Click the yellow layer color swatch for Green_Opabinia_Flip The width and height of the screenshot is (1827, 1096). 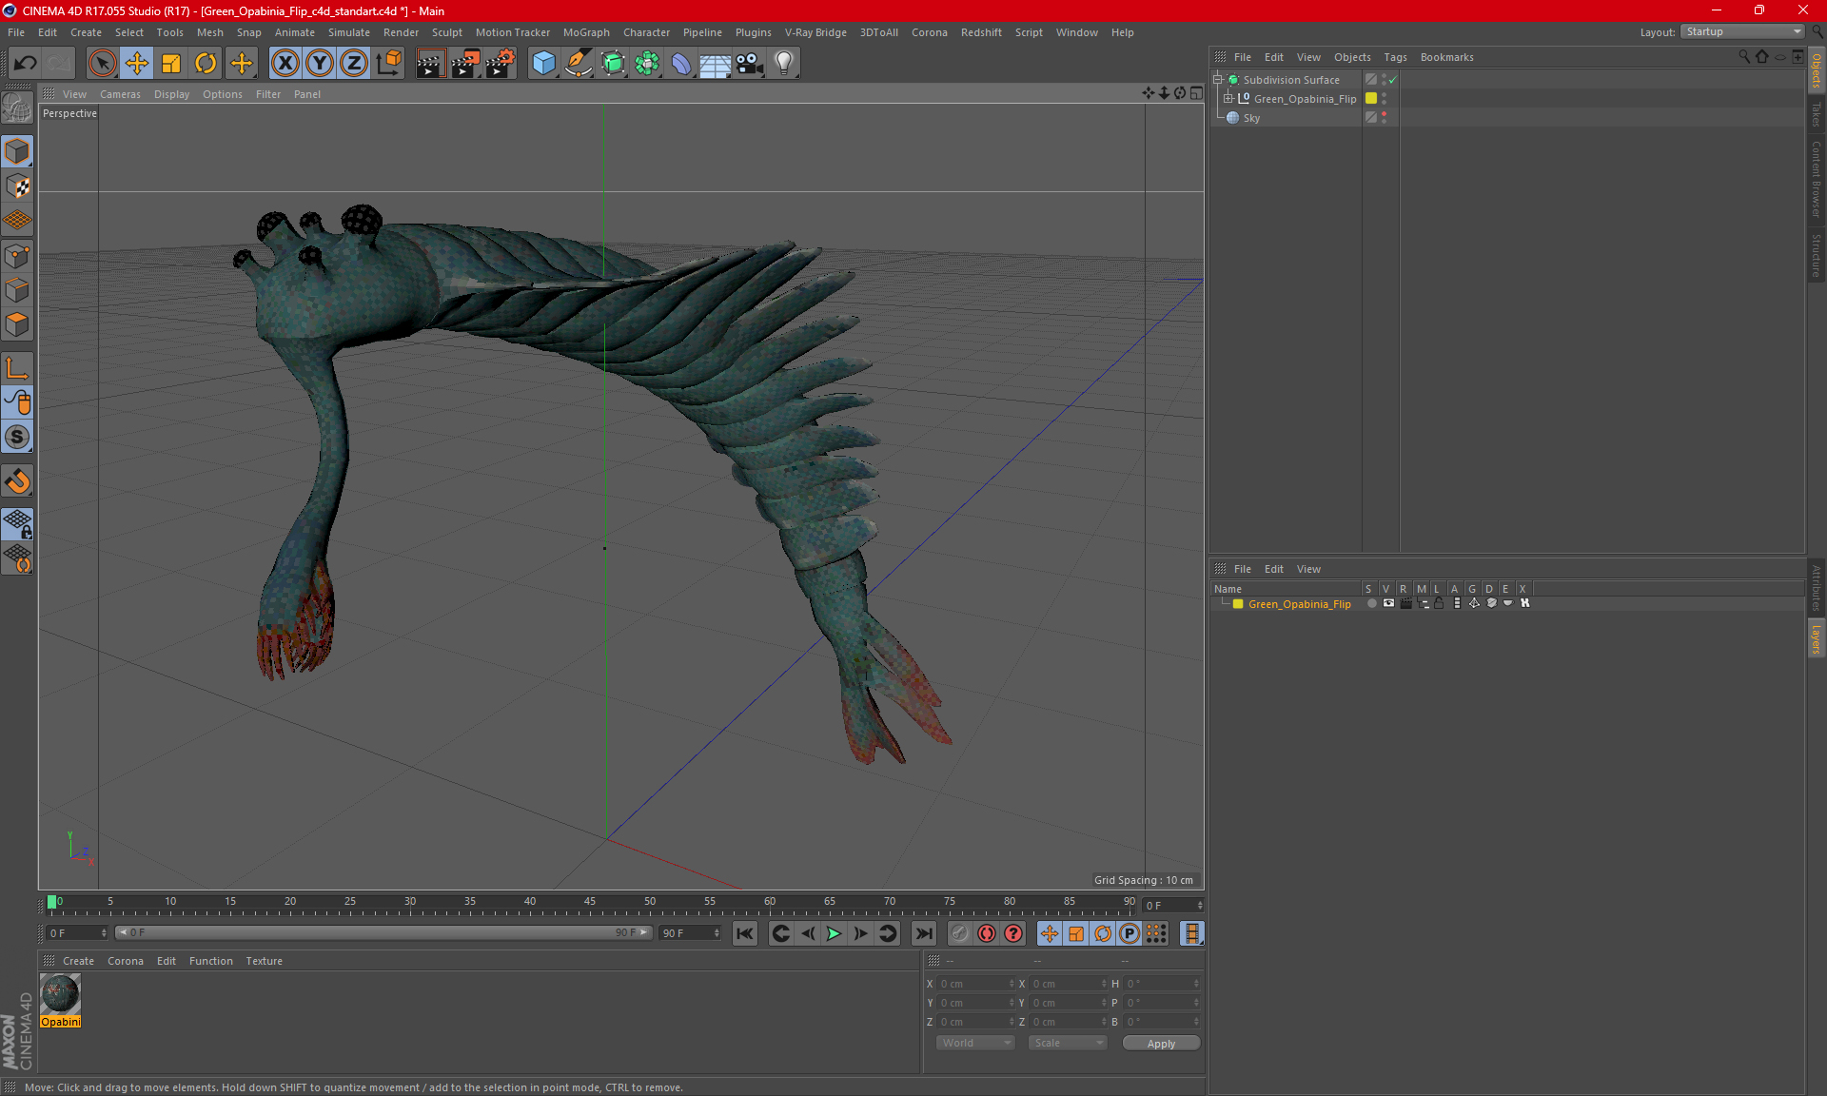click(1371, 99)
